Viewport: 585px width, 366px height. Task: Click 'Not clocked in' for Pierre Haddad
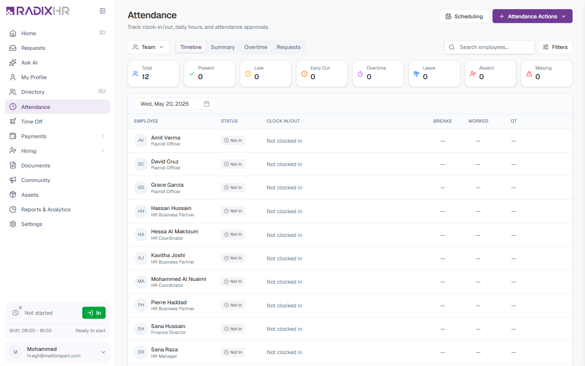coord(284,306)
